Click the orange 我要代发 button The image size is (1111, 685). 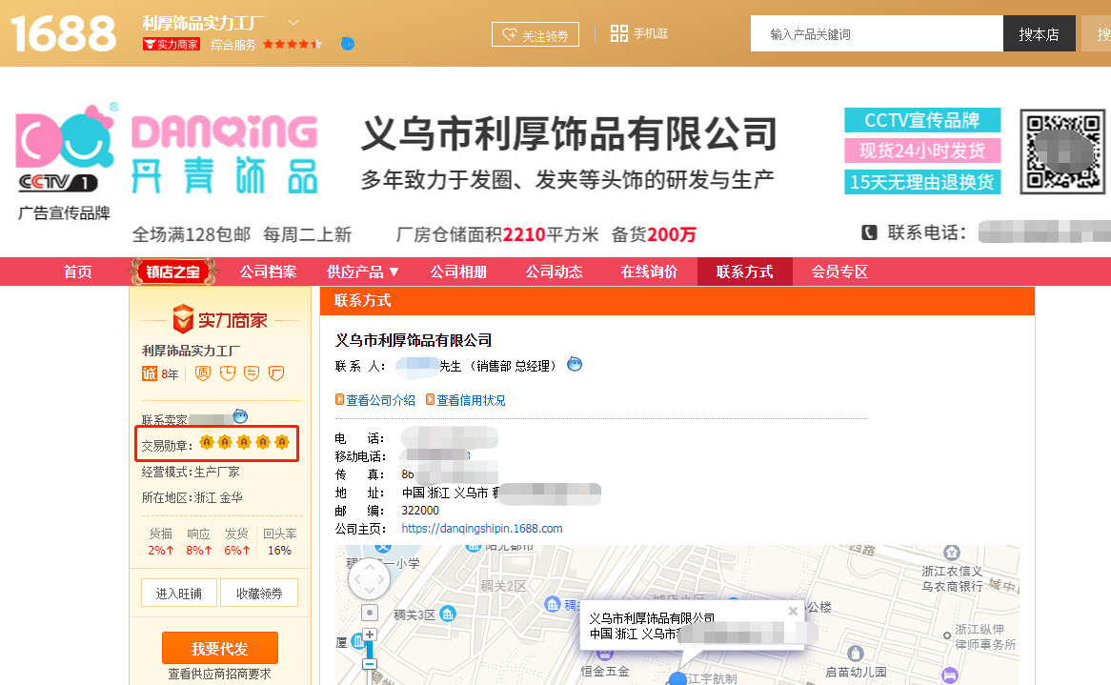220,648
